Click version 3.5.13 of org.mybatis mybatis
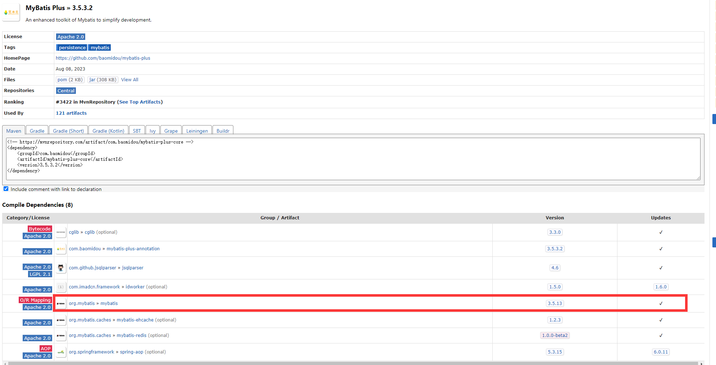Image resolution: width=716 pixels, height=365 pixels. pyautogui.click(x=555, y=303)
